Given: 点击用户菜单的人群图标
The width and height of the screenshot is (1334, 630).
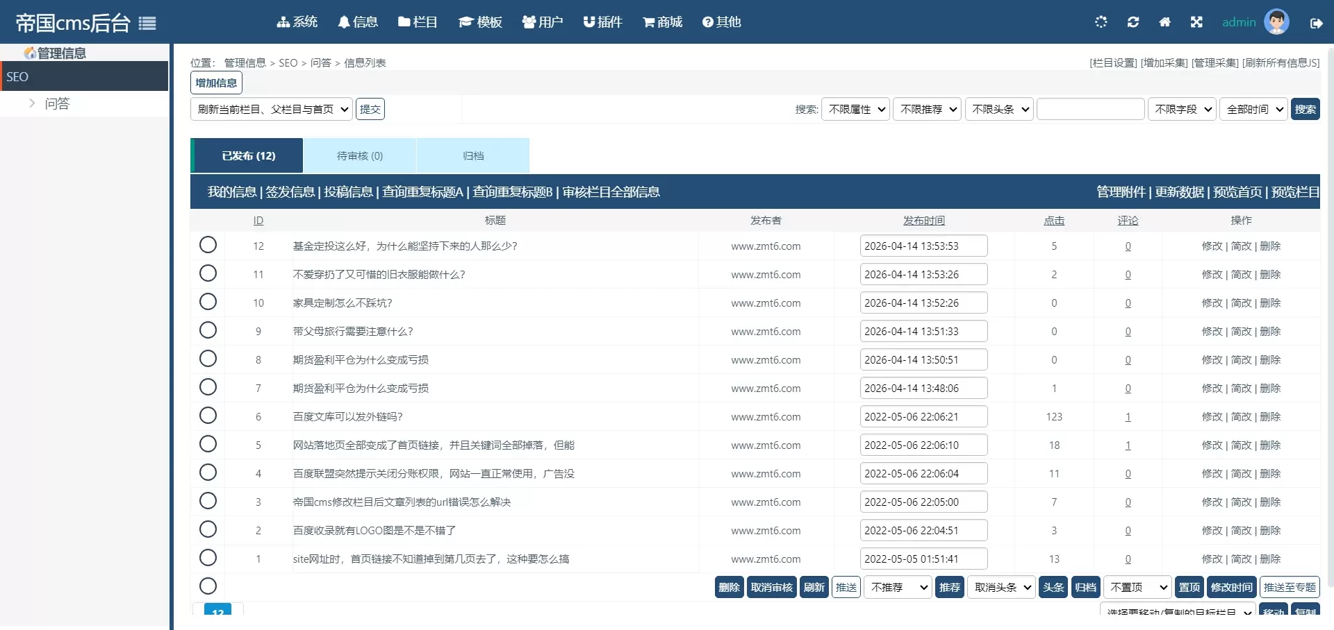Looking at the screenshot, I should coord(528,22).
